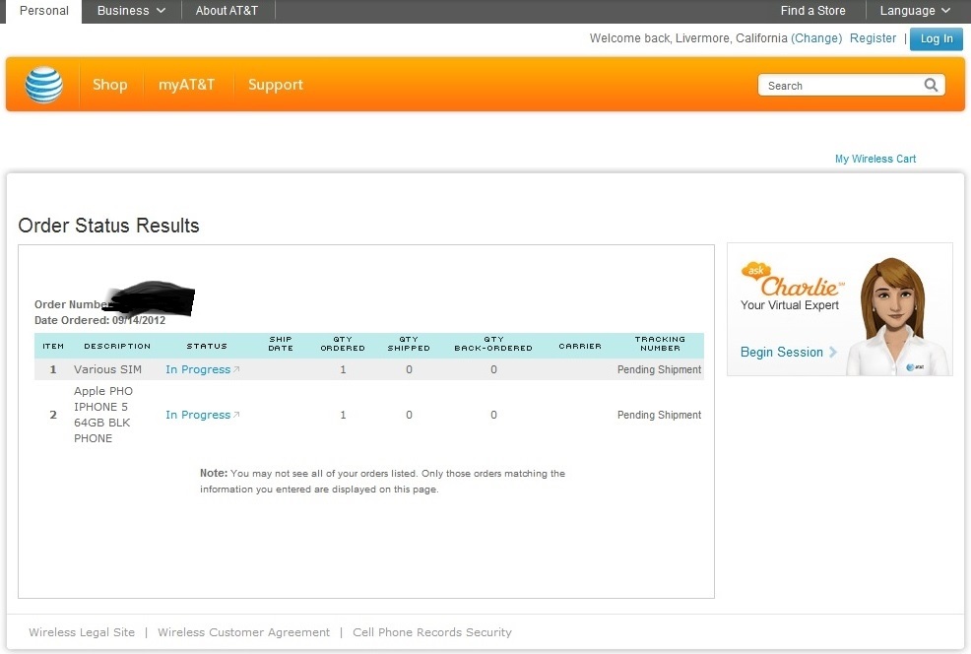Click the Ship Date column header
The width and height of the screenshot is (971, 654).
click(281, 344)
